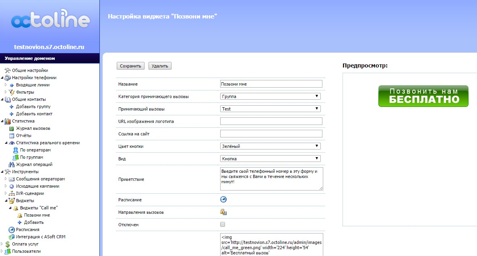Image resolution: width=477 pixels, height=256 pixels.
Task: Click the Добавить контакт text label
Action: coord(34,114)
